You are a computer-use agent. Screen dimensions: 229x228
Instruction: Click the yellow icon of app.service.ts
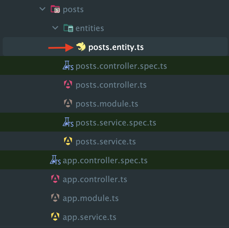[x=55, y=217]
